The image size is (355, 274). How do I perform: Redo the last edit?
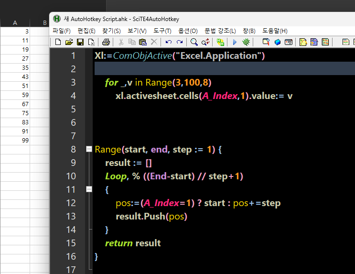[180, 42]
